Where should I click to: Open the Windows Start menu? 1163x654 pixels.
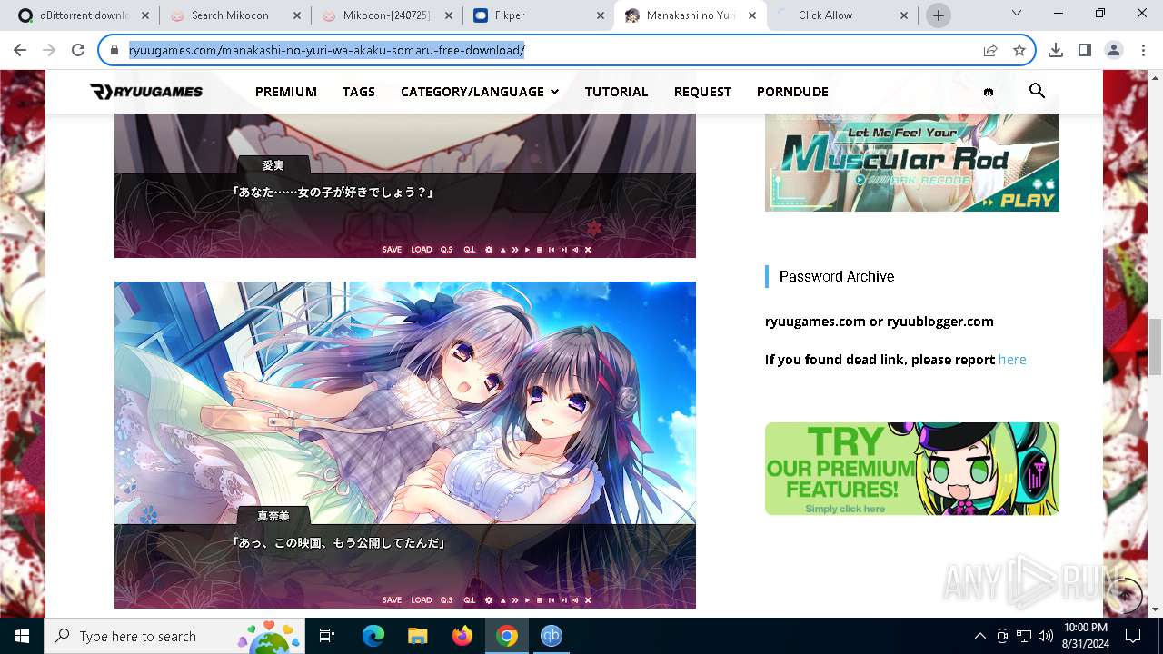(x=22, y=636)
